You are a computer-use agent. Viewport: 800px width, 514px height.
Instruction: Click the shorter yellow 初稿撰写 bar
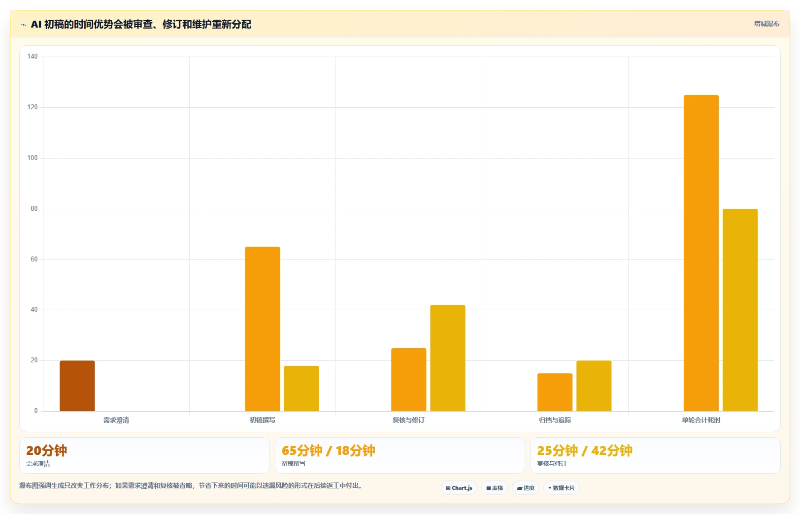coord(301,388)
